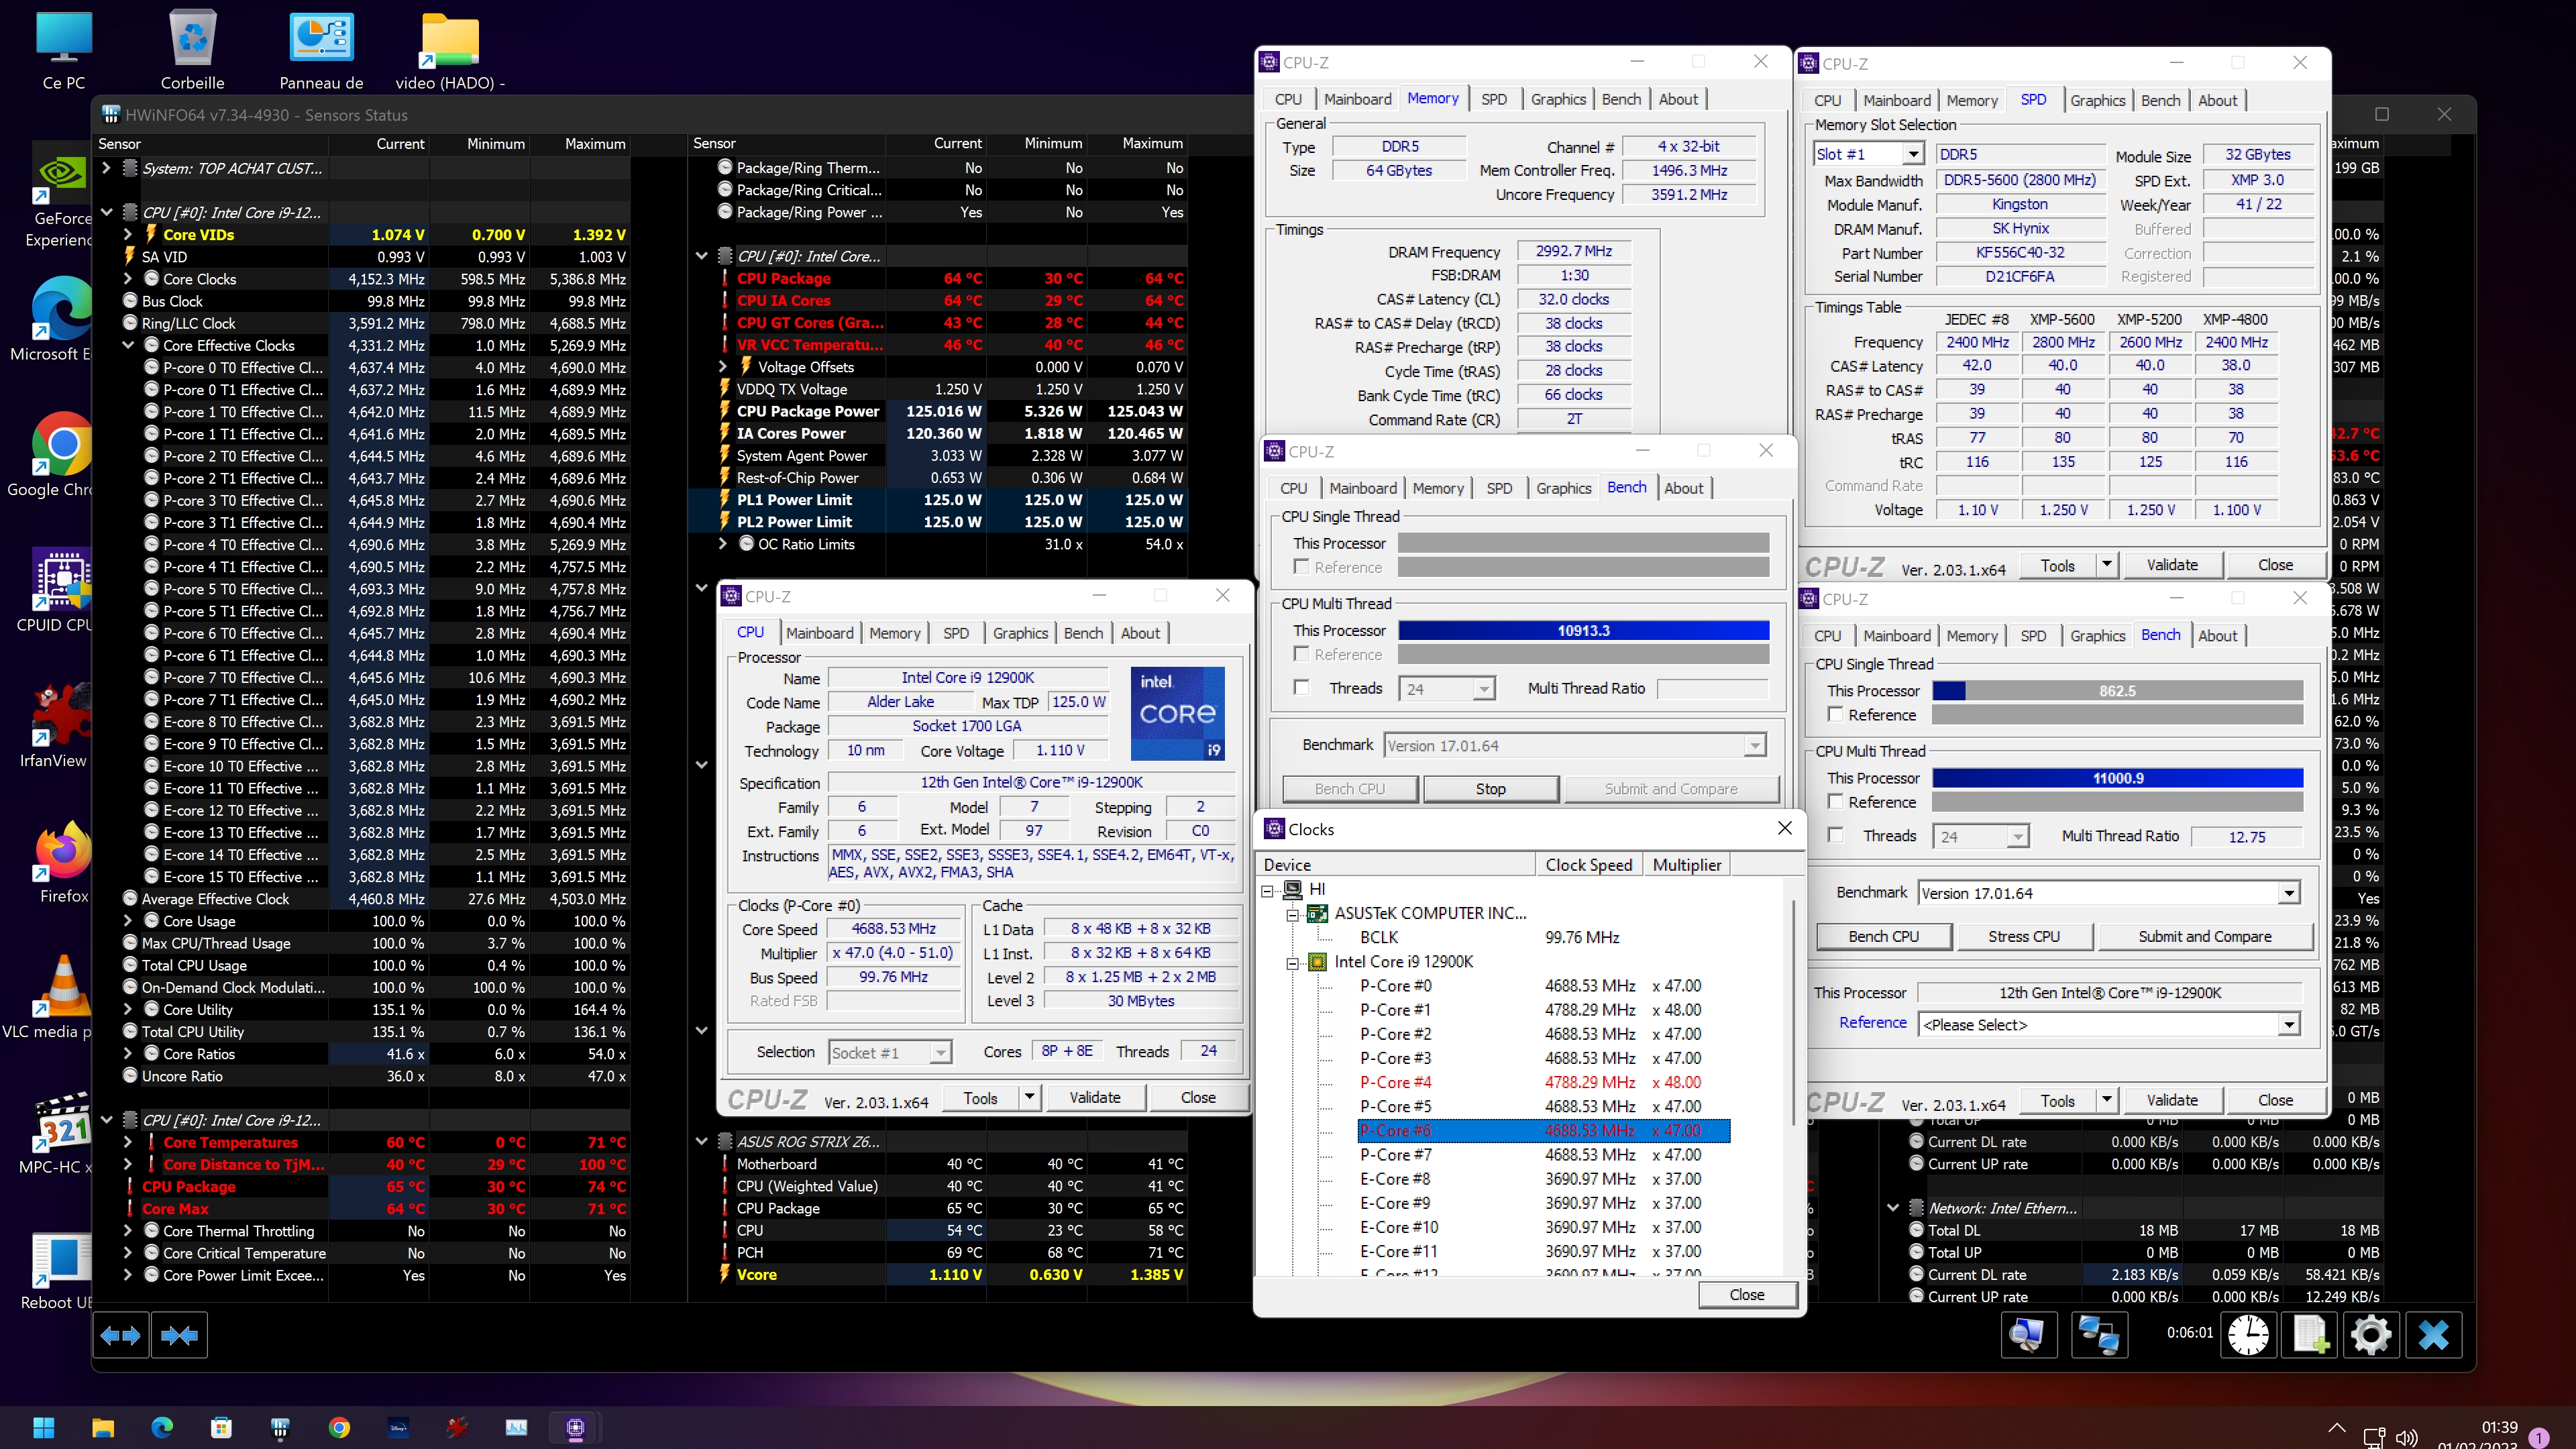Screen dimensions: 2576x1449
Task: Open the Reference <Please Select> dropdown
Action: coord(2288,1024)
